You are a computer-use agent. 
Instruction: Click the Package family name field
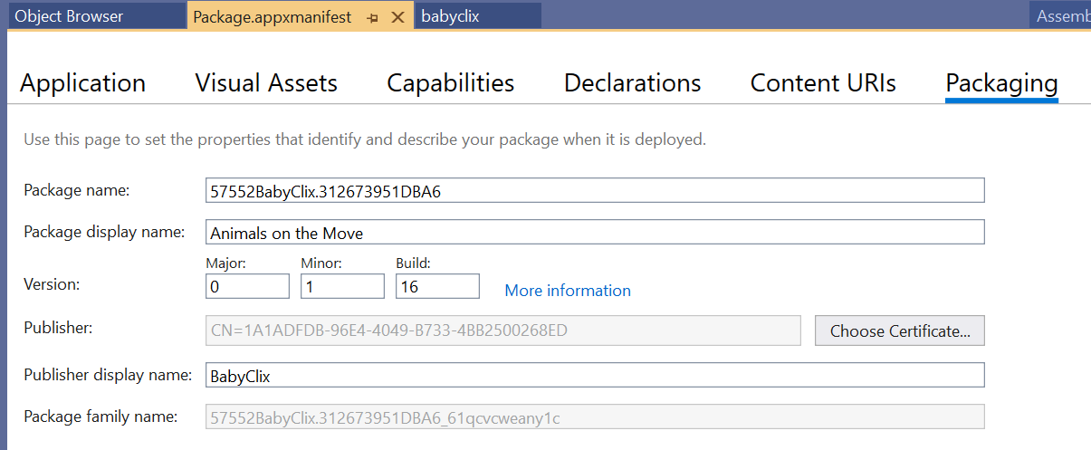(x=595, y=416)
